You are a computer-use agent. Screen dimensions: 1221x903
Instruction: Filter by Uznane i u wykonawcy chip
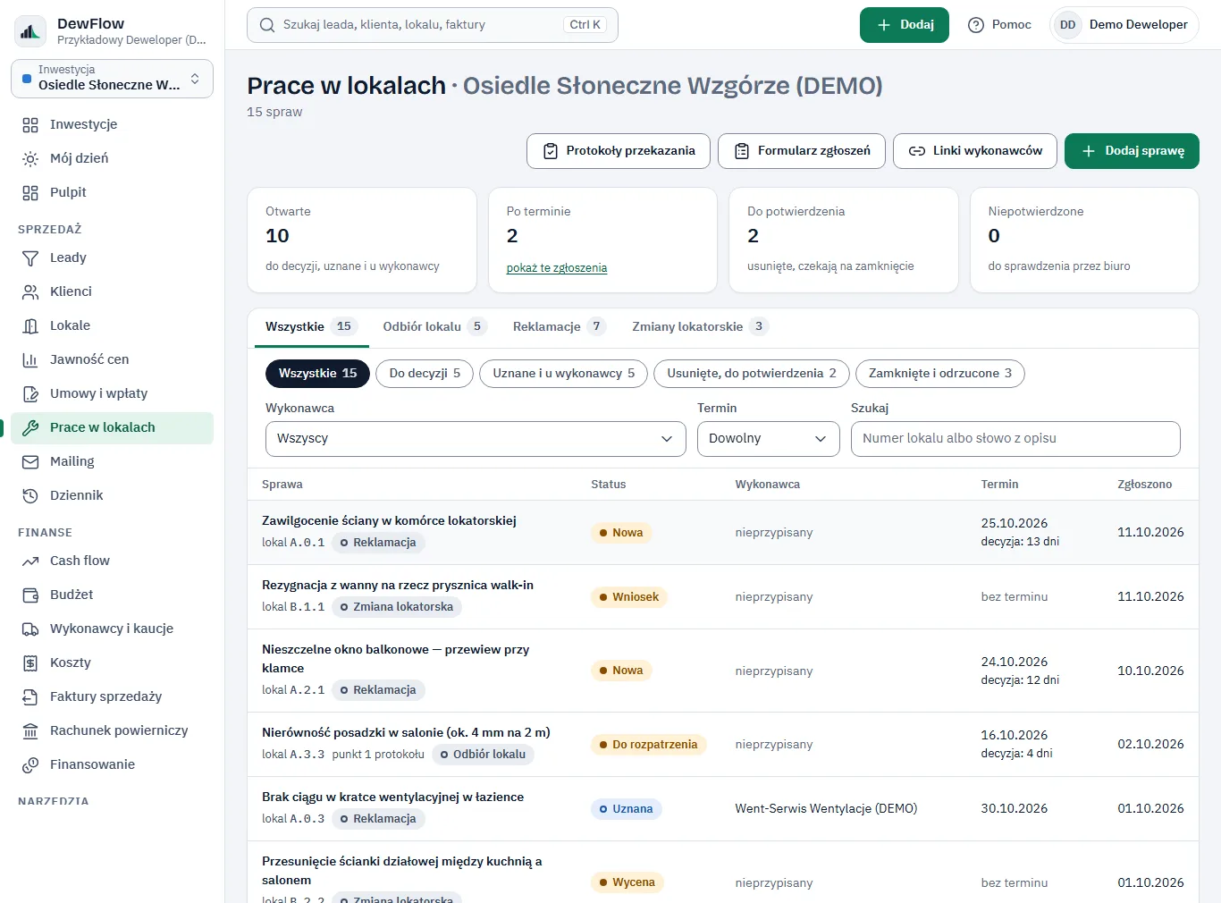coord(564,374)
